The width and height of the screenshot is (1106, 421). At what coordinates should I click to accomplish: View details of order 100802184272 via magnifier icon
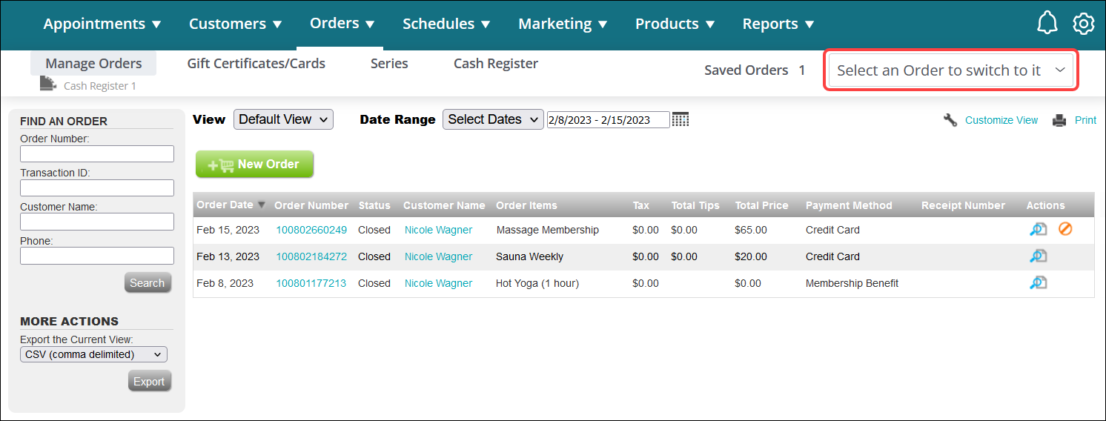tap(1038, 256)
